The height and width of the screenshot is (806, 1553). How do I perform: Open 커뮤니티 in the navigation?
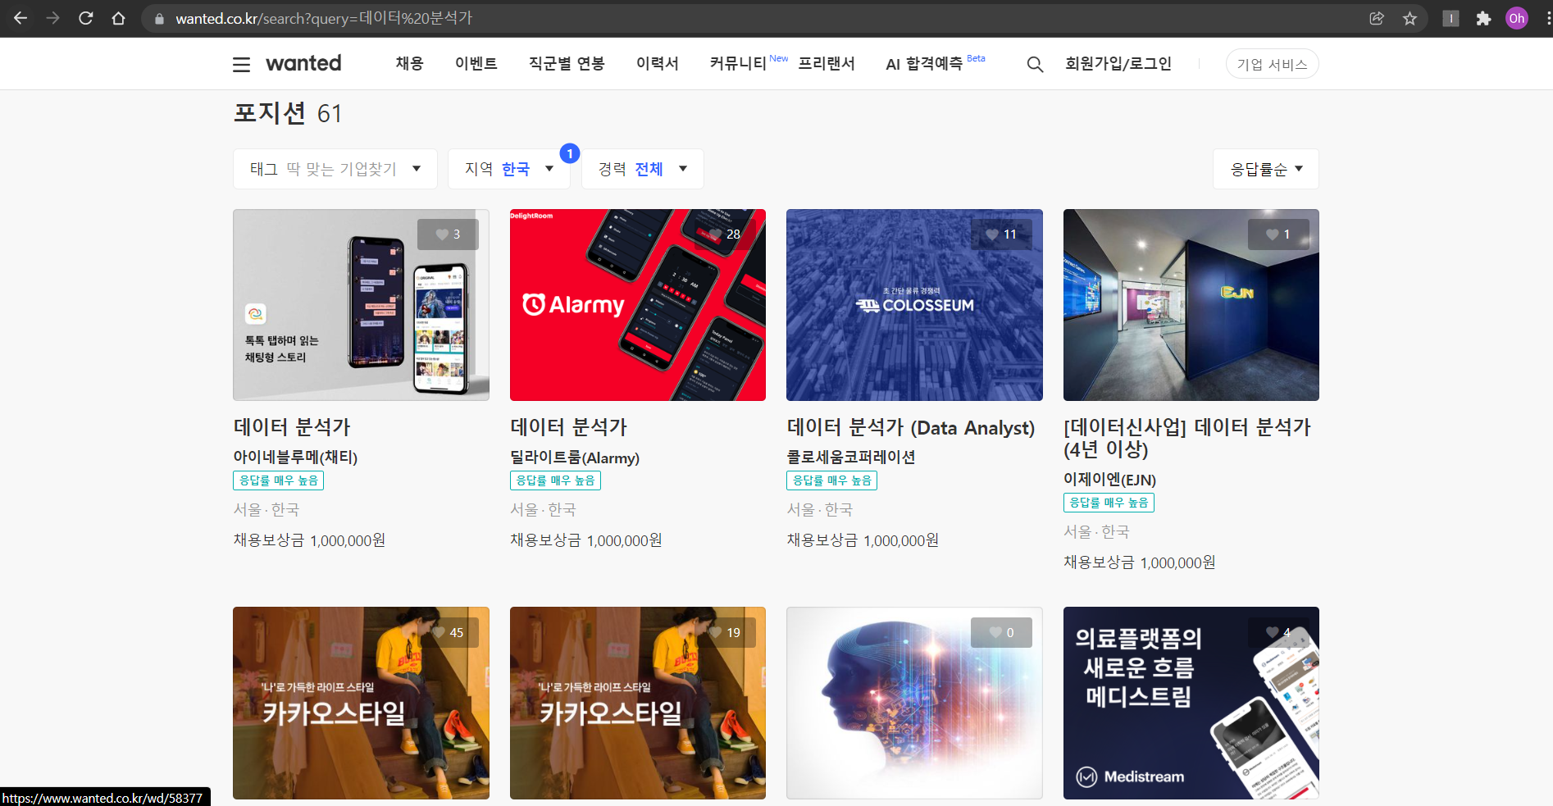pos(738,64)
